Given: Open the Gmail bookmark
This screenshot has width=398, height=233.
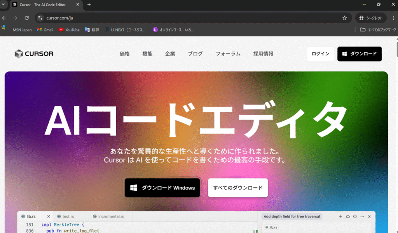Looking at the screenshot, I should 45,30.
